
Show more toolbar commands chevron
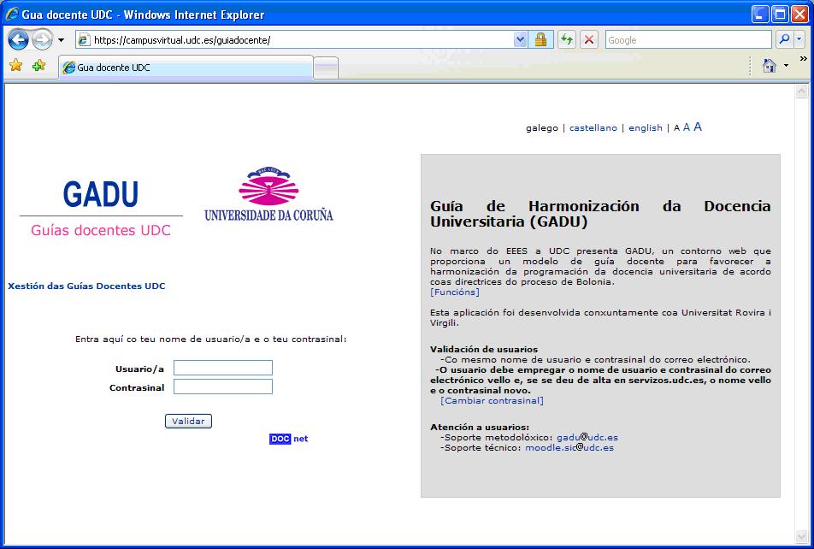[803, 59]
